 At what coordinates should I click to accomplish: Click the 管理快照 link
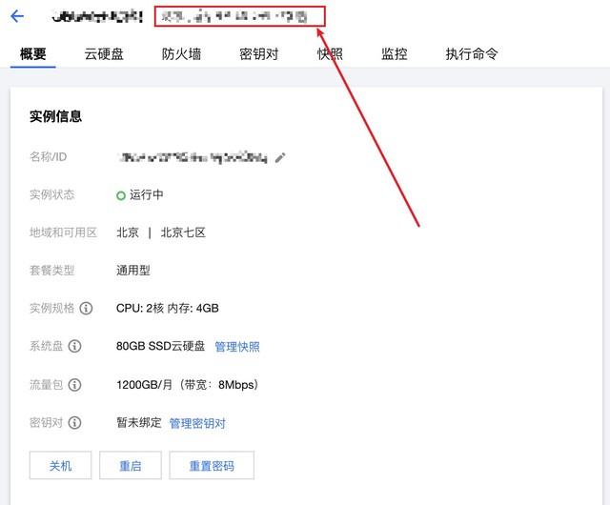[x=236, y=347]
